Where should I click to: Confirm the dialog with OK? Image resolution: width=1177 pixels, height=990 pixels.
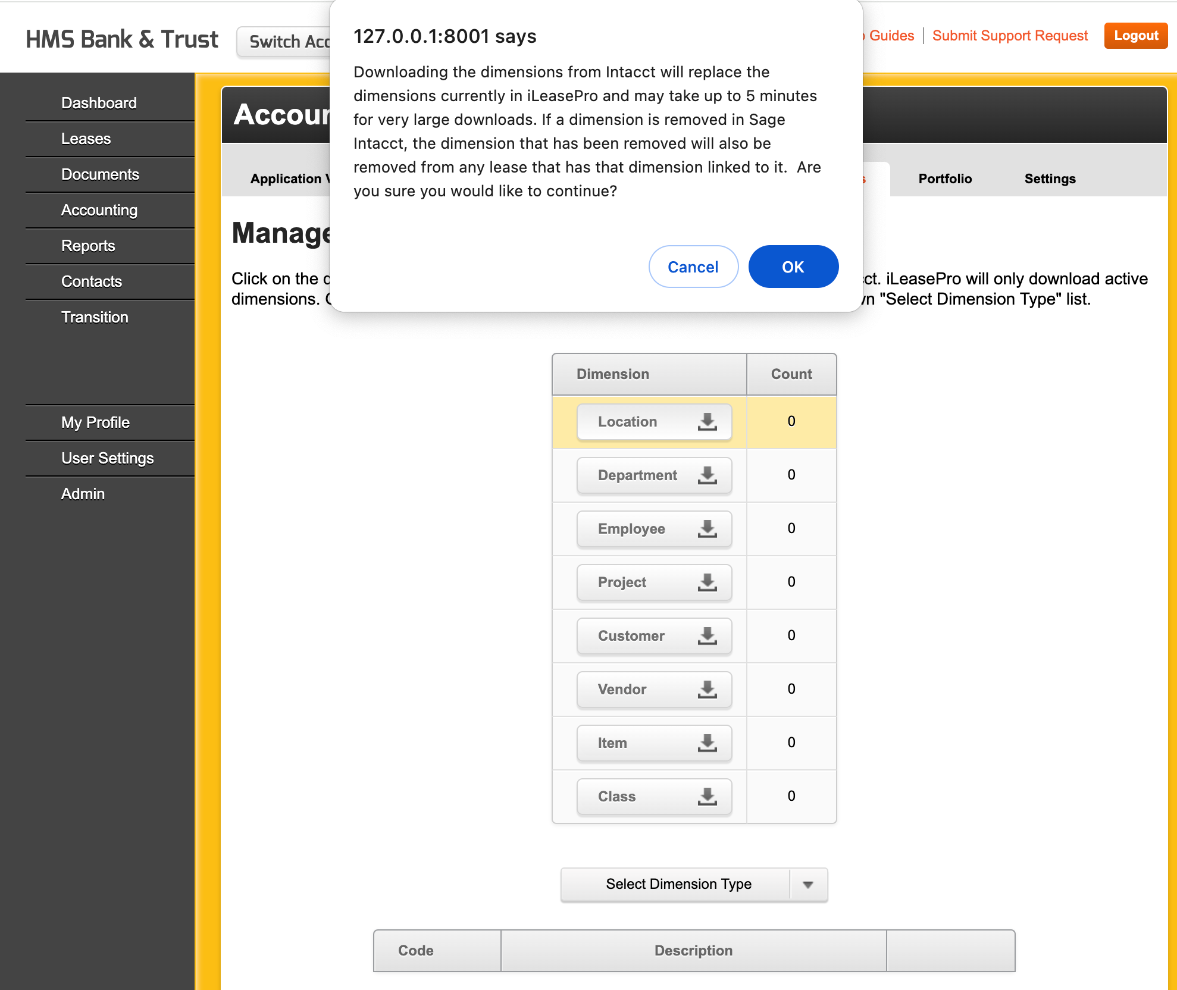click(x=793, y=267)
